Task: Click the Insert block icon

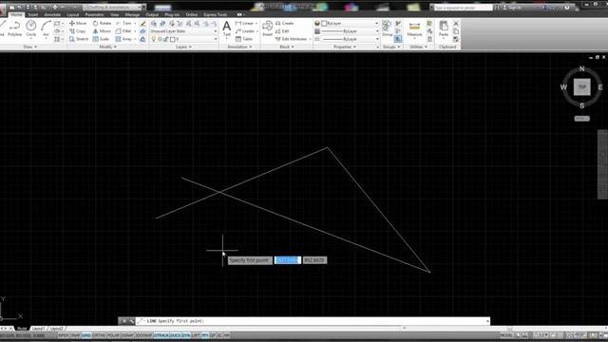Action: [267, 28]
